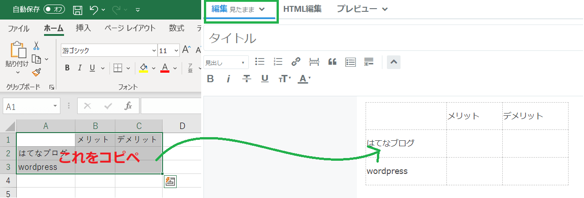The image size is (584, 198).
Task: Click the read-more separator icon
Action: [314, 62]
